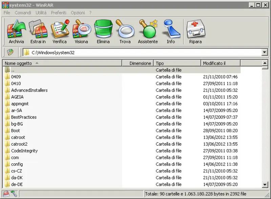Click the folder icon of Boot

pos(7,130)
